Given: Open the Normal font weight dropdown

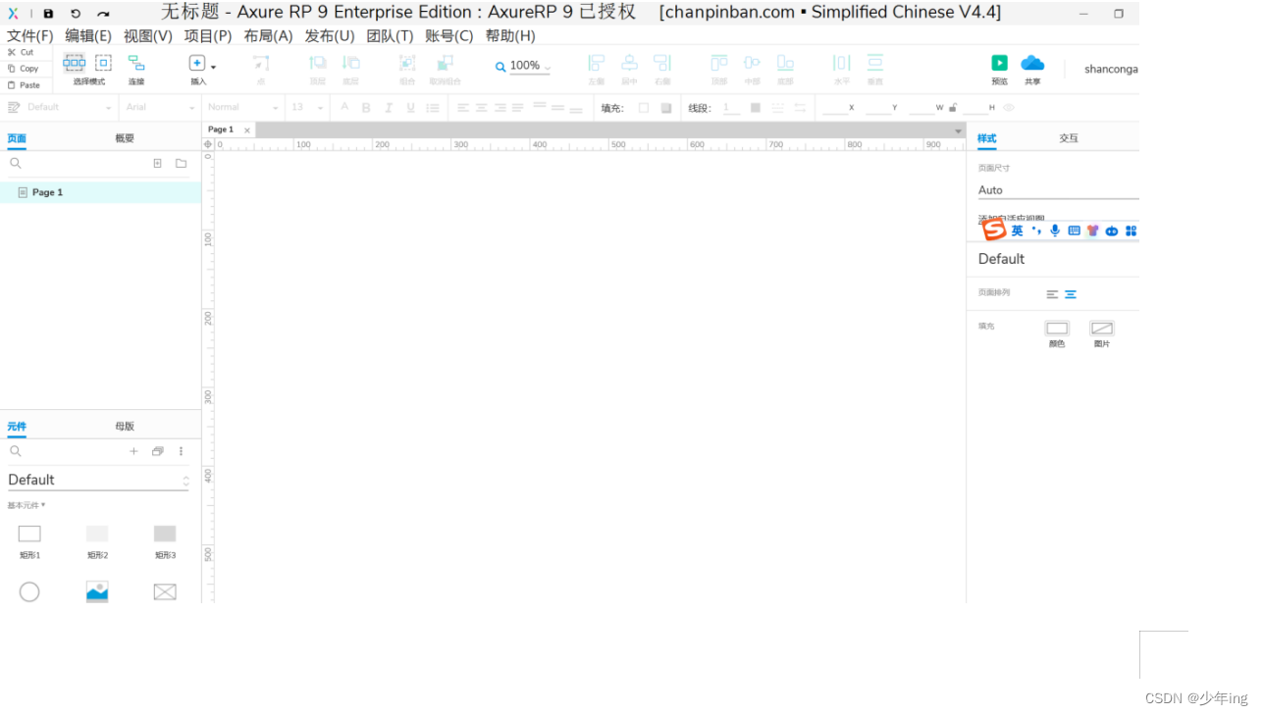Looking at the screenshot, I should tap(243, 107).
